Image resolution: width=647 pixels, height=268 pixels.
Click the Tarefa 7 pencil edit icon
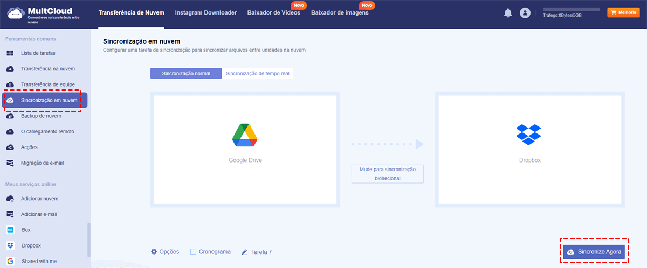point(245,251)
